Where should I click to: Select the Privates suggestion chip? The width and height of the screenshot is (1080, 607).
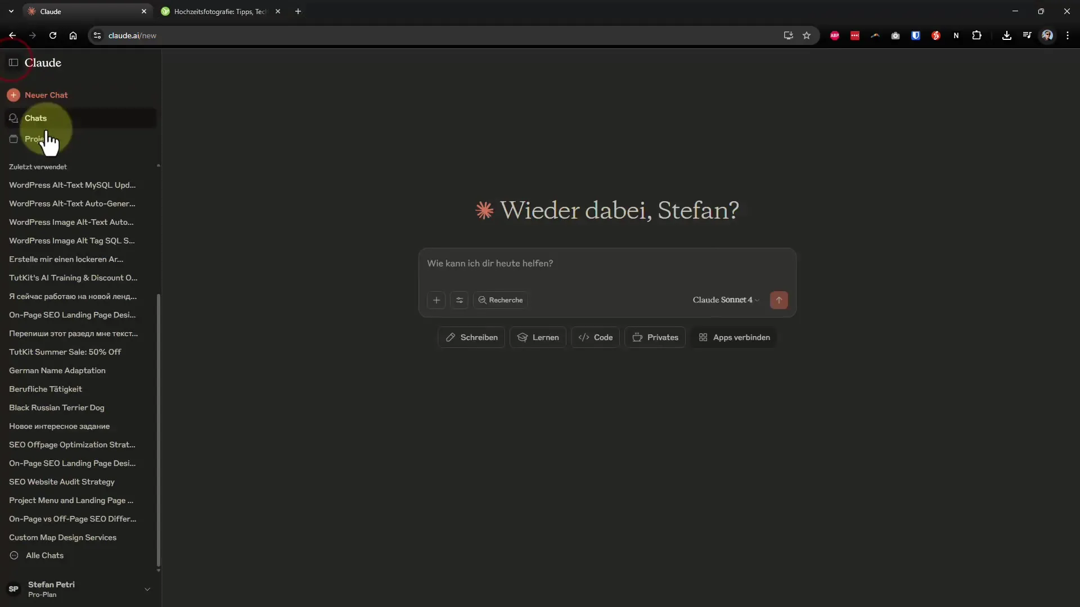tap(655, 337)
